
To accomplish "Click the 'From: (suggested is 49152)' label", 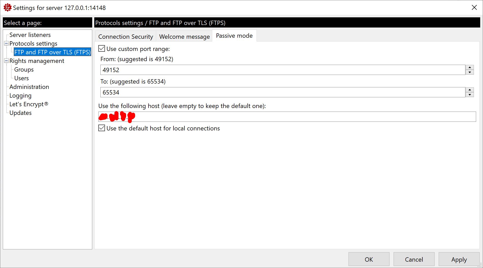I will (x=137, y=59).
